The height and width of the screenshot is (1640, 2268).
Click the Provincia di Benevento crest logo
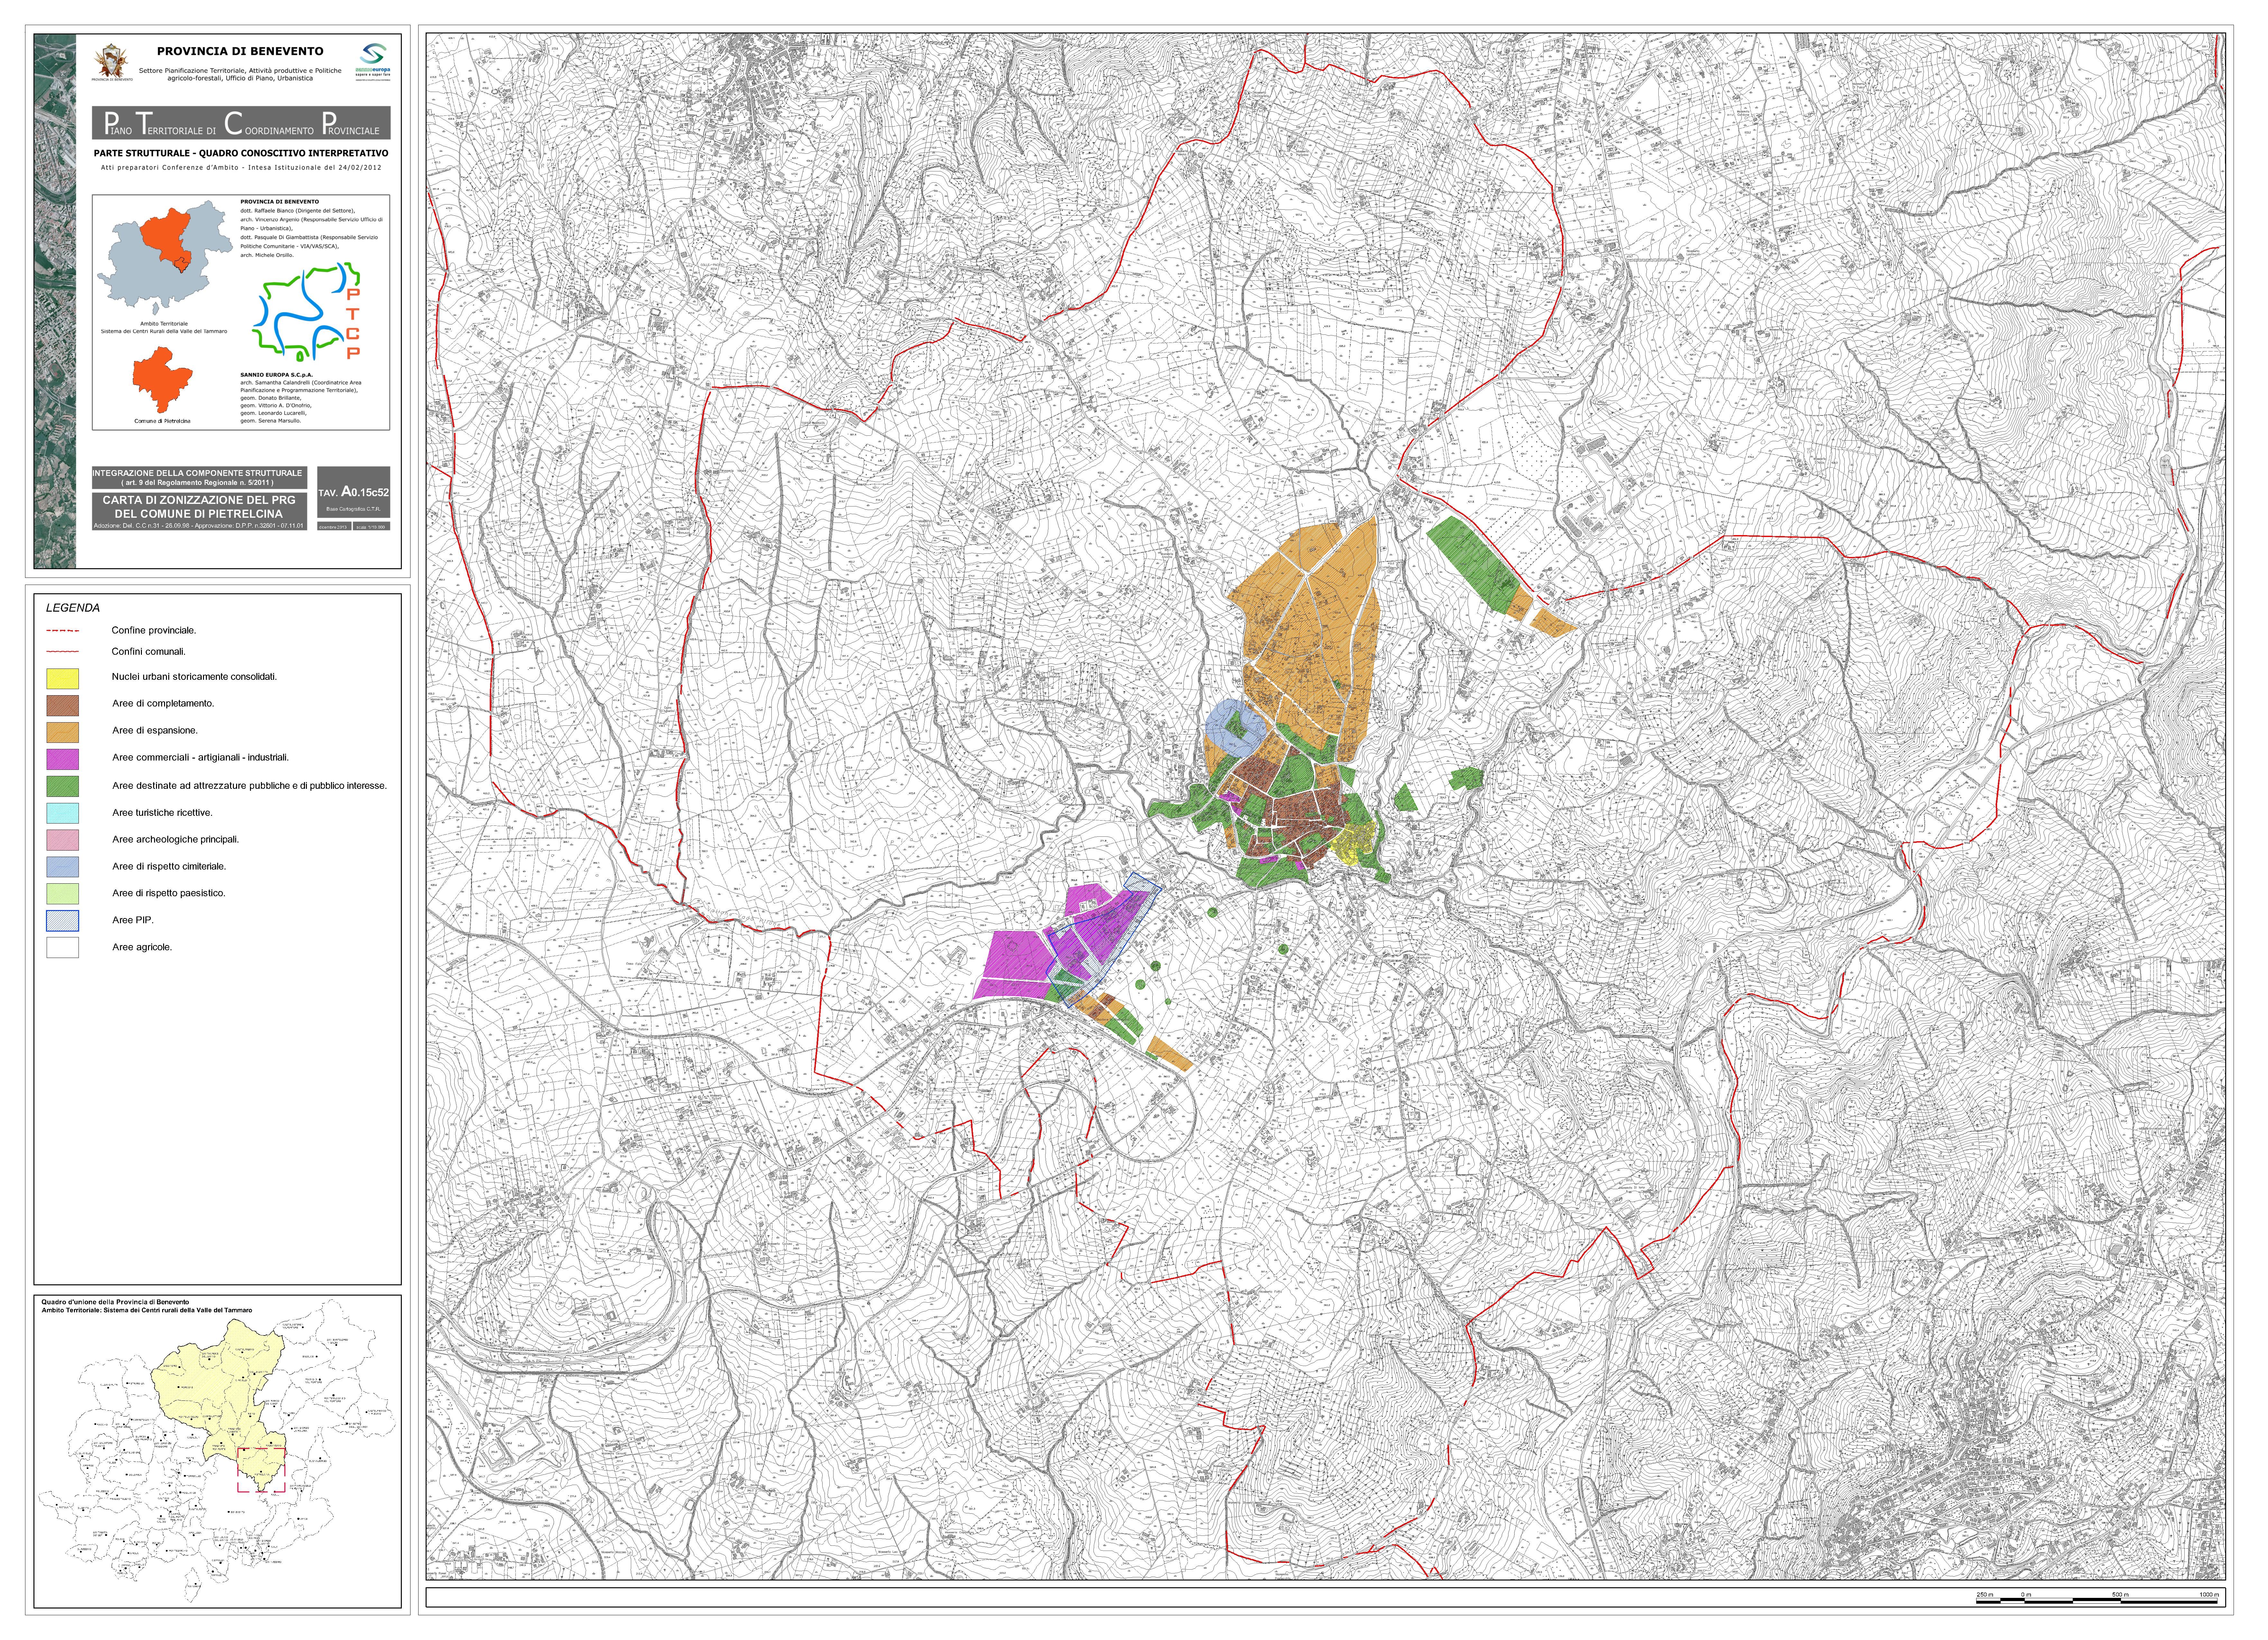click(112, 62)
